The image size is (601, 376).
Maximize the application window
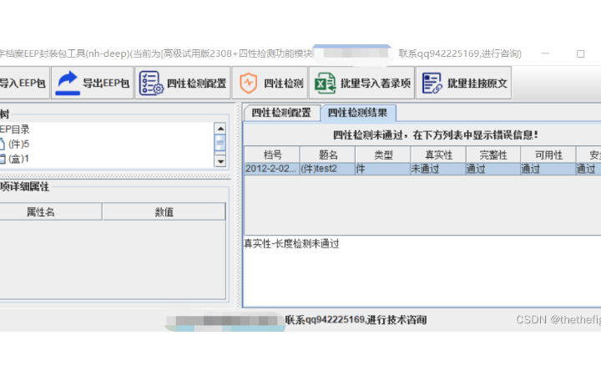tap(581, 53)
